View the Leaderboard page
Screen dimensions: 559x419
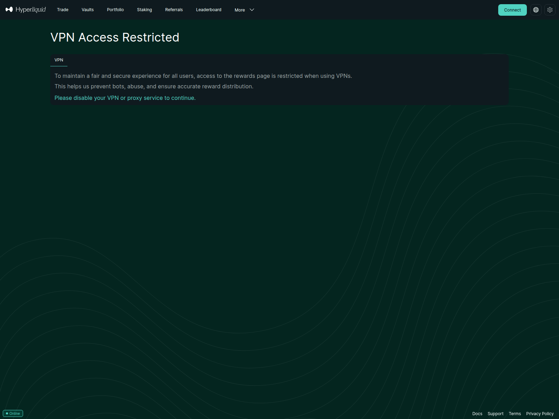tap(209, 10)
